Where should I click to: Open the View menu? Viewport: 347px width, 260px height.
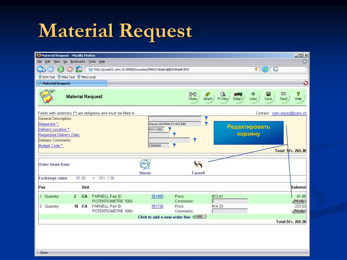(x=57, y=62)
